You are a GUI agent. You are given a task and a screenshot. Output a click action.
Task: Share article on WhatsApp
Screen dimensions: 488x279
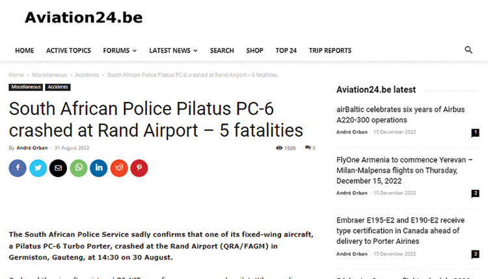click(78, 168)
